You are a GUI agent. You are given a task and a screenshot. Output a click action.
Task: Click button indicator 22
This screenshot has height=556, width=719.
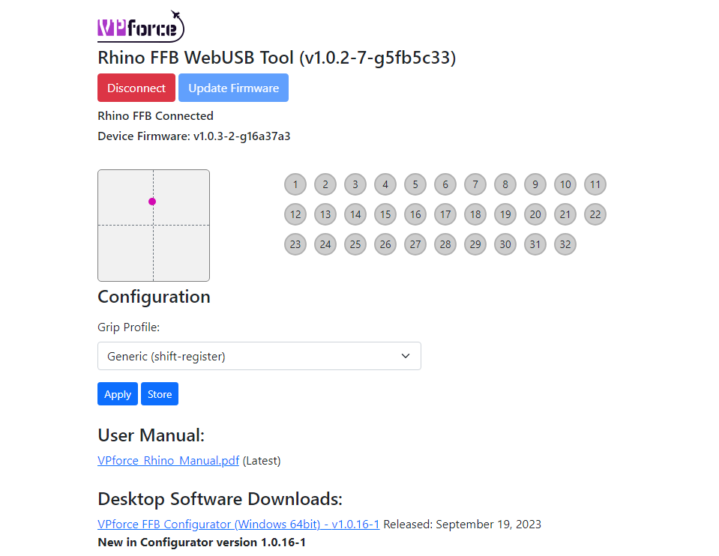(x=595, y=214)
